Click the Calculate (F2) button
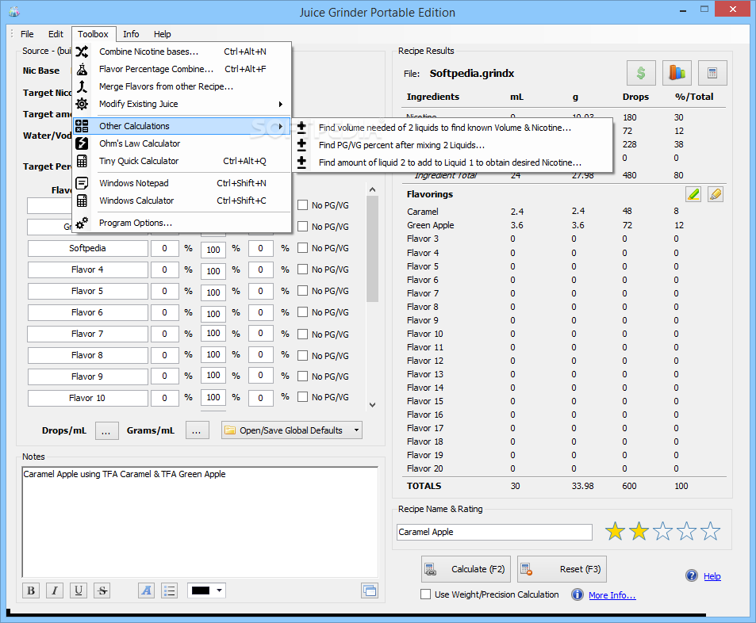The width and height of the screenshot is (756, 623). click(x=466, y=569)
